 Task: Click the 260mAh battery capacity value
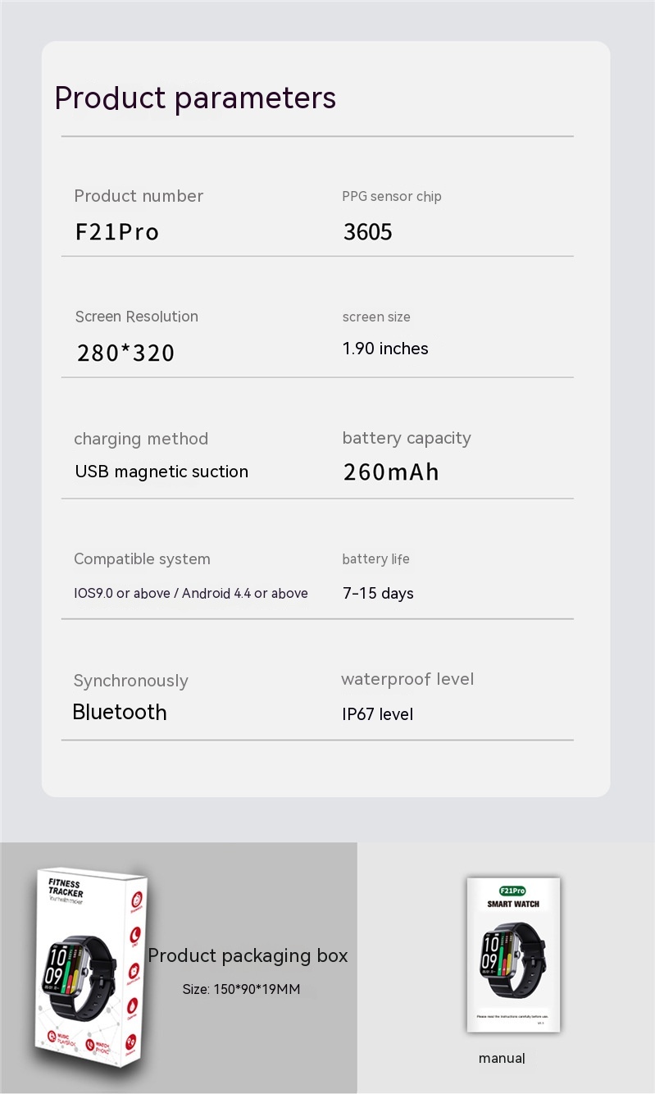click(391, 472)
